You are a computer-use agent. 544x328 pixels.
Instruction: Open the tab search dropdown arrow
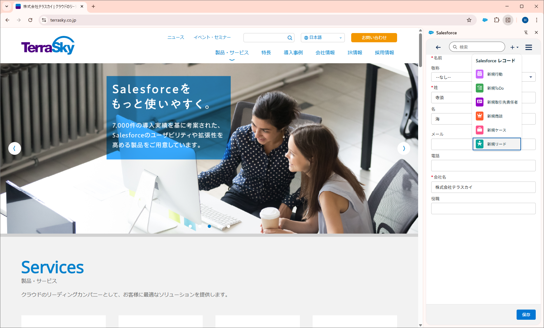point(7,6)
